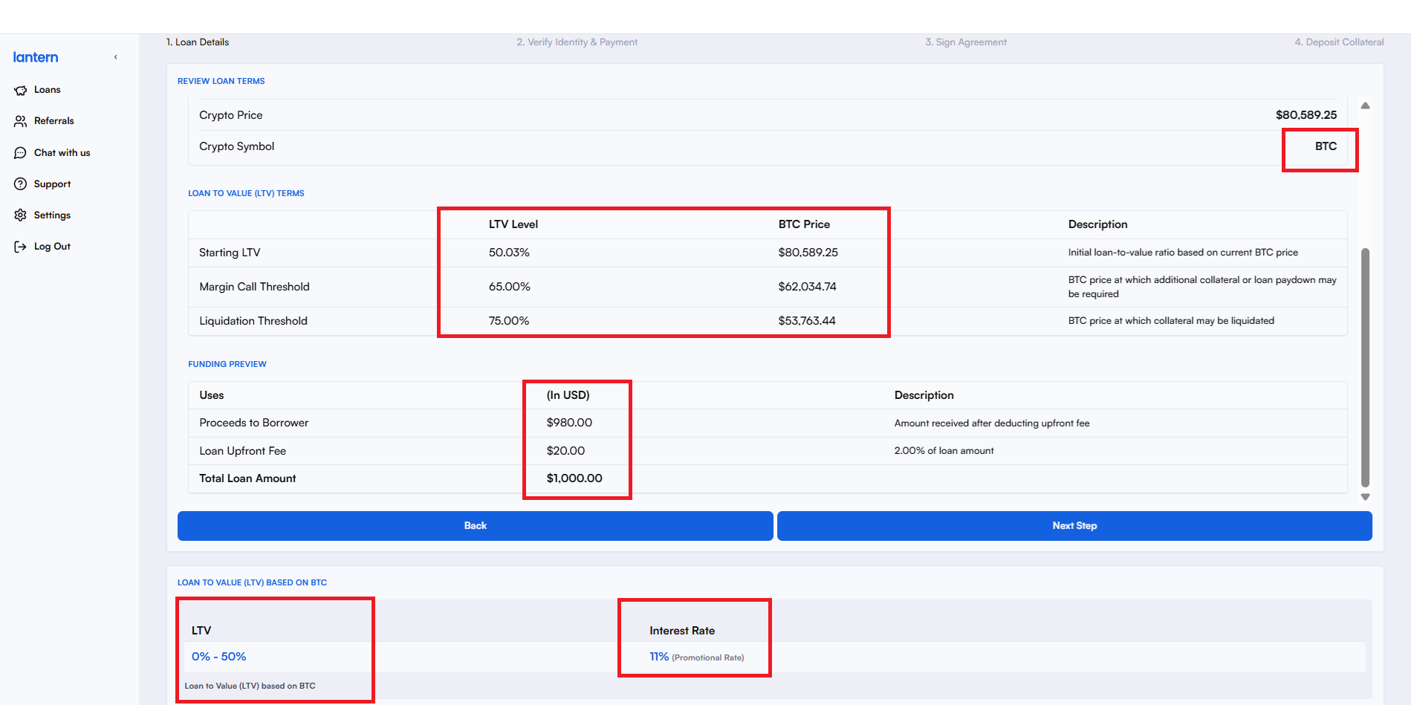The width and height of the screenshot is (1411, 705).
Task: Click the Liquidation Threshold row label
Action: pos(253,321)
